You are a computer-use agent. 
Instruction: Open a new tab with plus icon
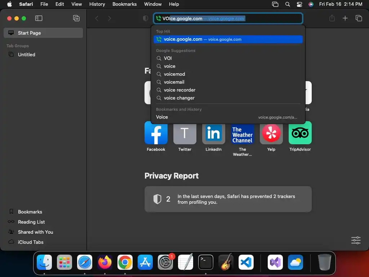345,18
